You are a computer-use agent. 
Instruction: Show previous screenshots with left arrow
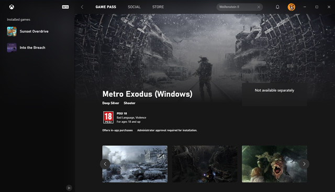[105, 164]
